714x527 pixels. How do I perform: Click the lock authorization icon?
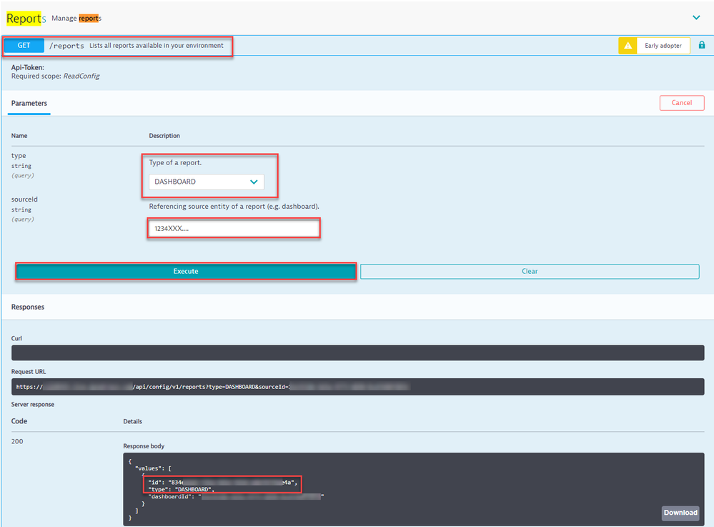(701, 45)
